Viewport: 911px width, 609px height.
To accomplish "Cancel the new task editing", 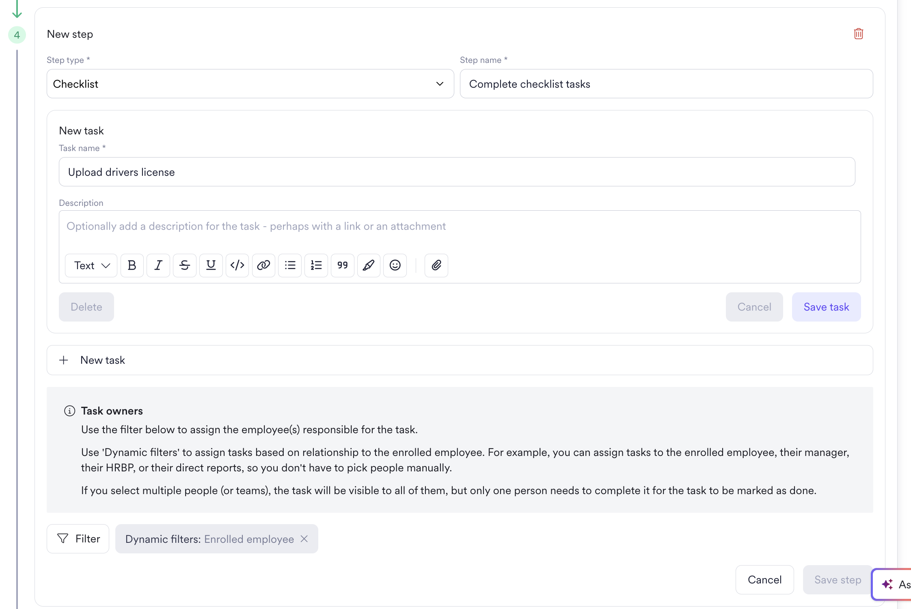I will click(754, 307).
